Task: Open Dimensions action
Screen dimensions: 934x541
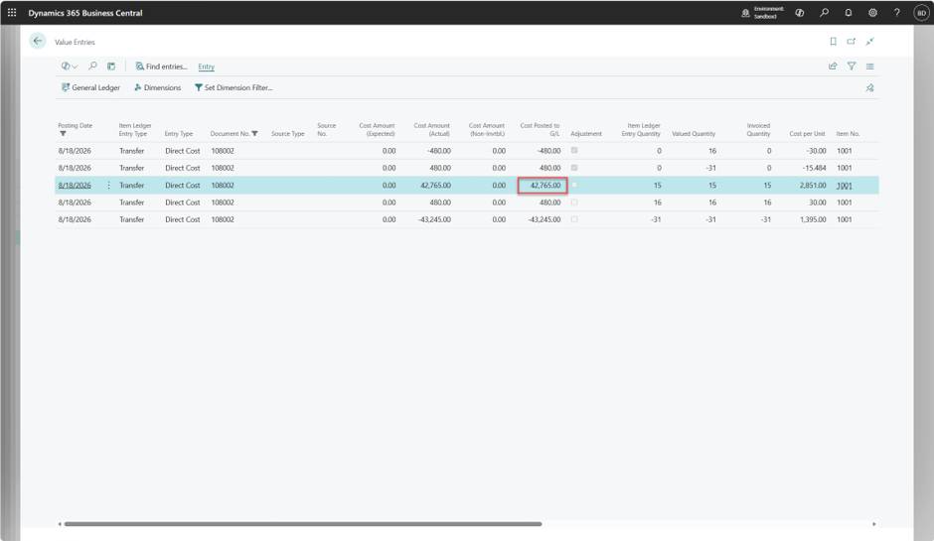Action: click(157, 87)
